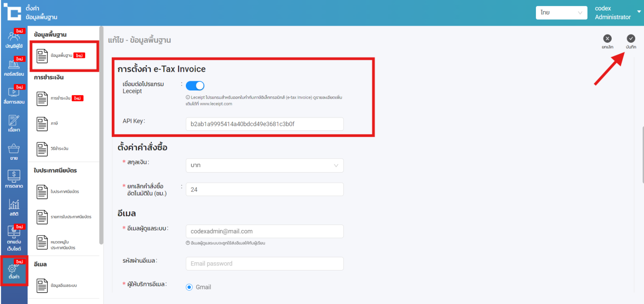Toggle the Leceipt program connection switch
The width and height of the screenshot is (644, 304).
click(195, 85)
